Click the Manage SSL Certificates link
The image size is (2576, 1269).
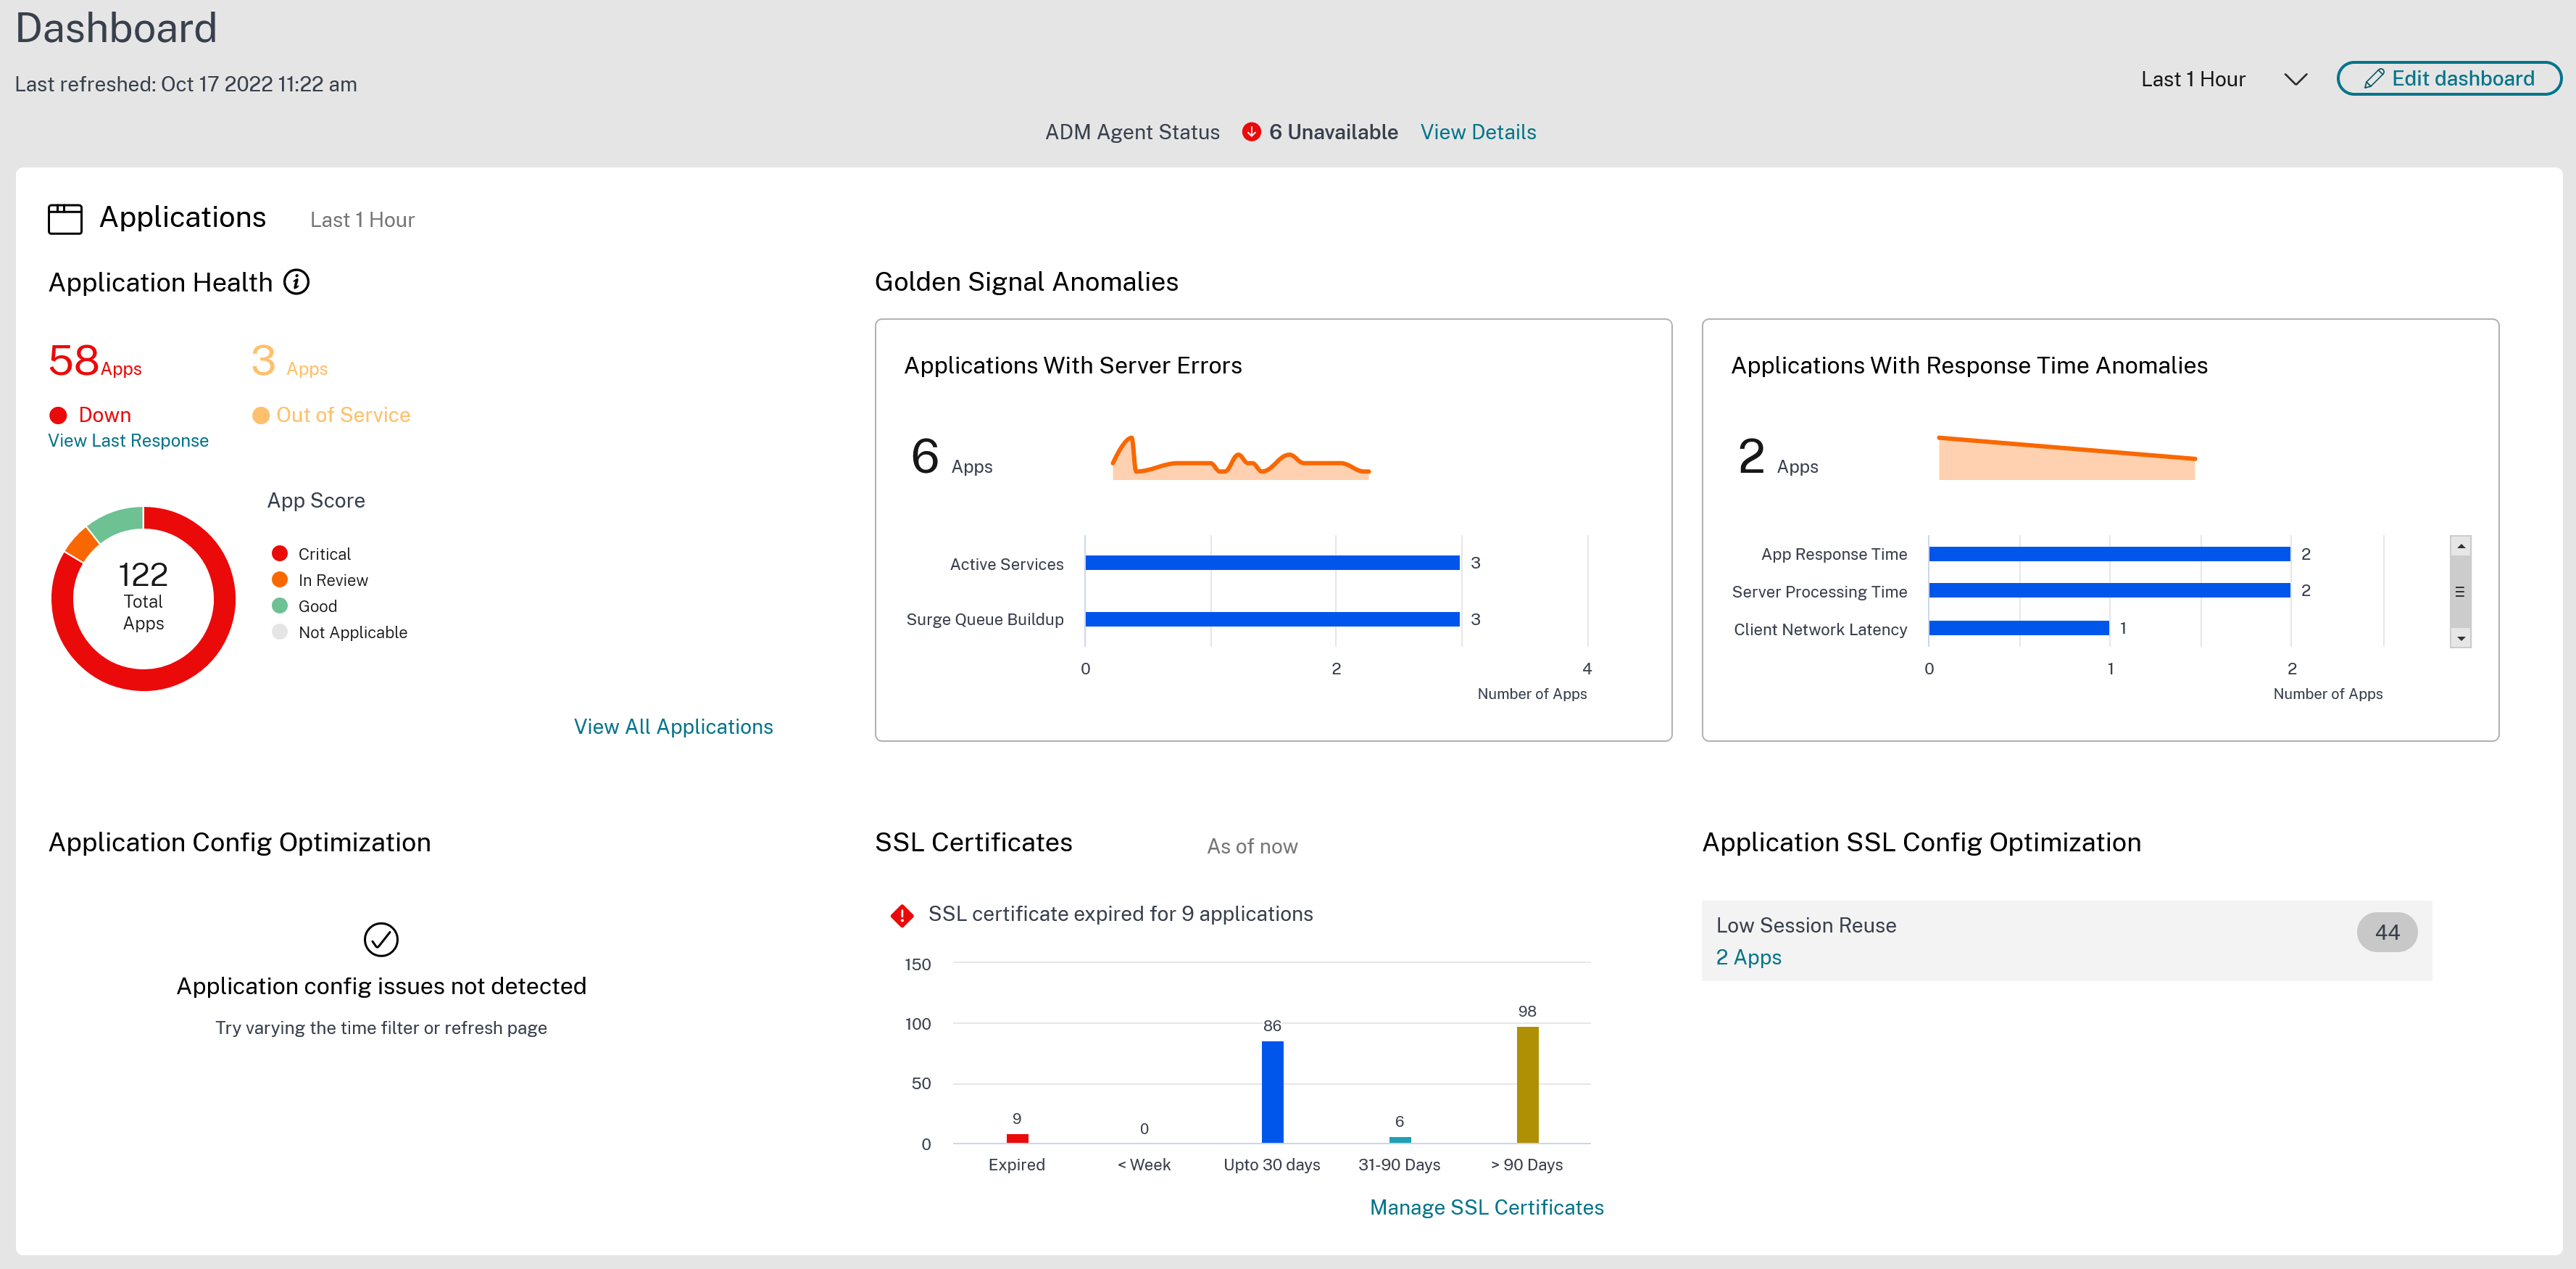coord(1486,1207)
